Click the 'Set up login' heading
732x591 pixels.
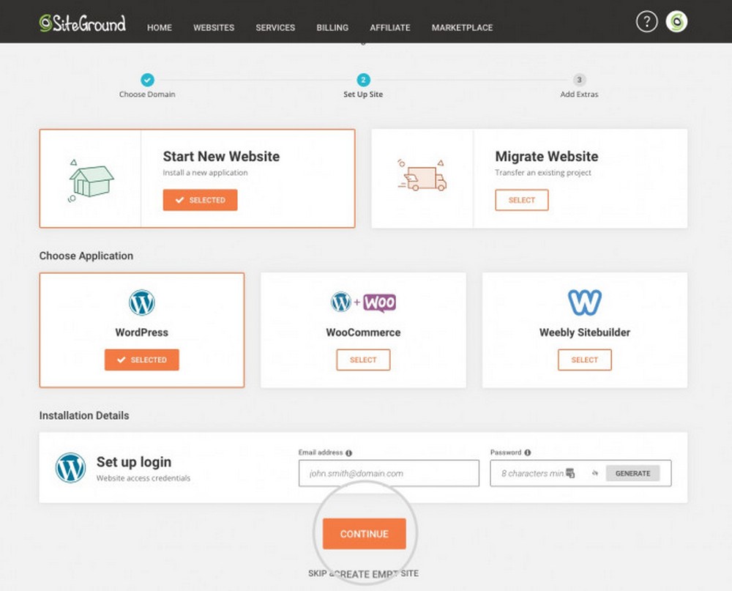point(134,461)
